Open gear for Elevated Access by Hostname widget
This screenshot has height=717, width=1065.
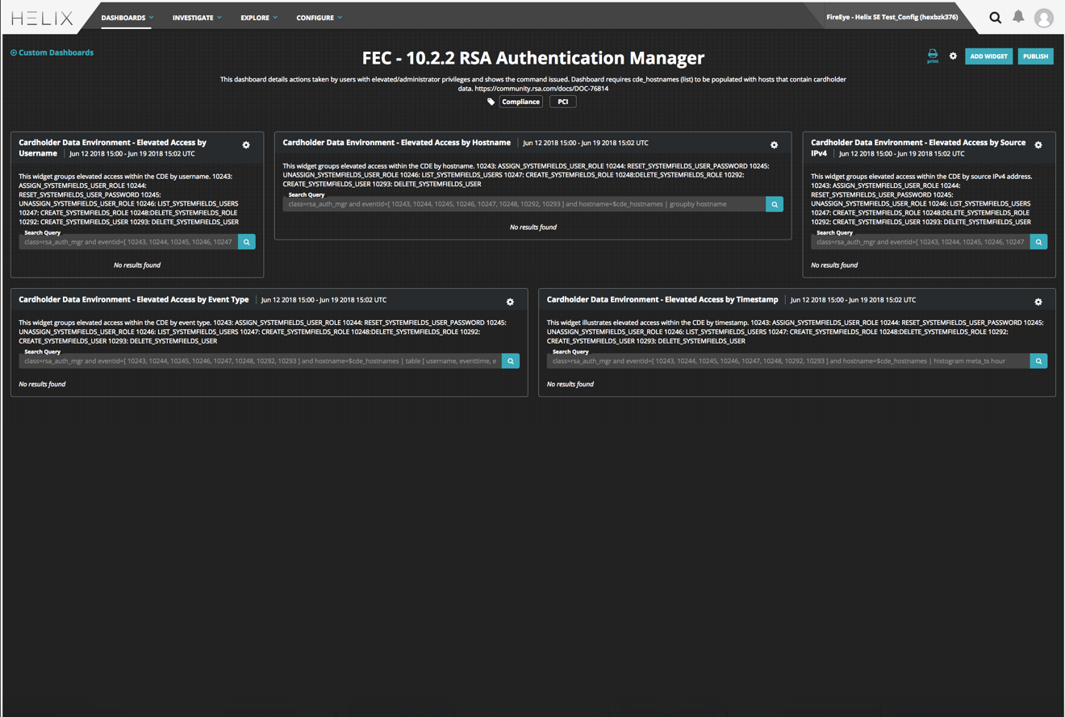774,145
